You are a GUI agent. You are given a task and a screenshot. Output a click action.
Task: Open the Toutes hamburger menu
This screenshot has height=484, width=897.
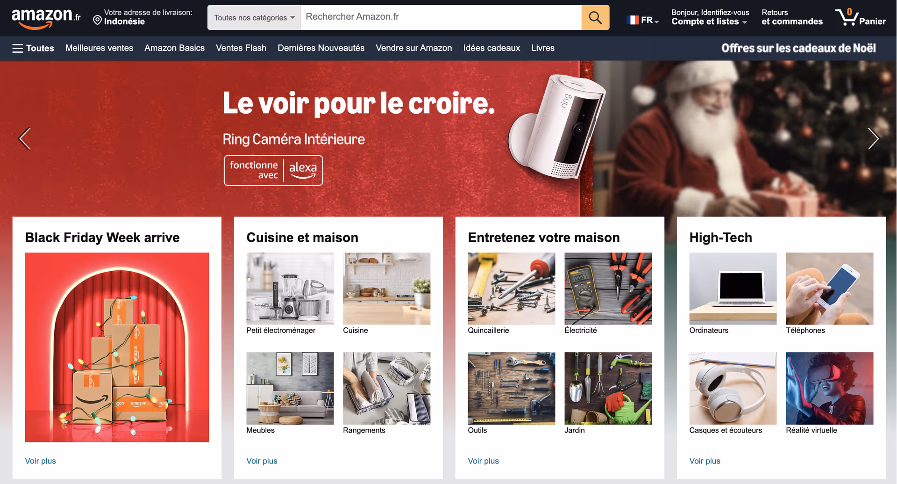[x=33, y=48]
